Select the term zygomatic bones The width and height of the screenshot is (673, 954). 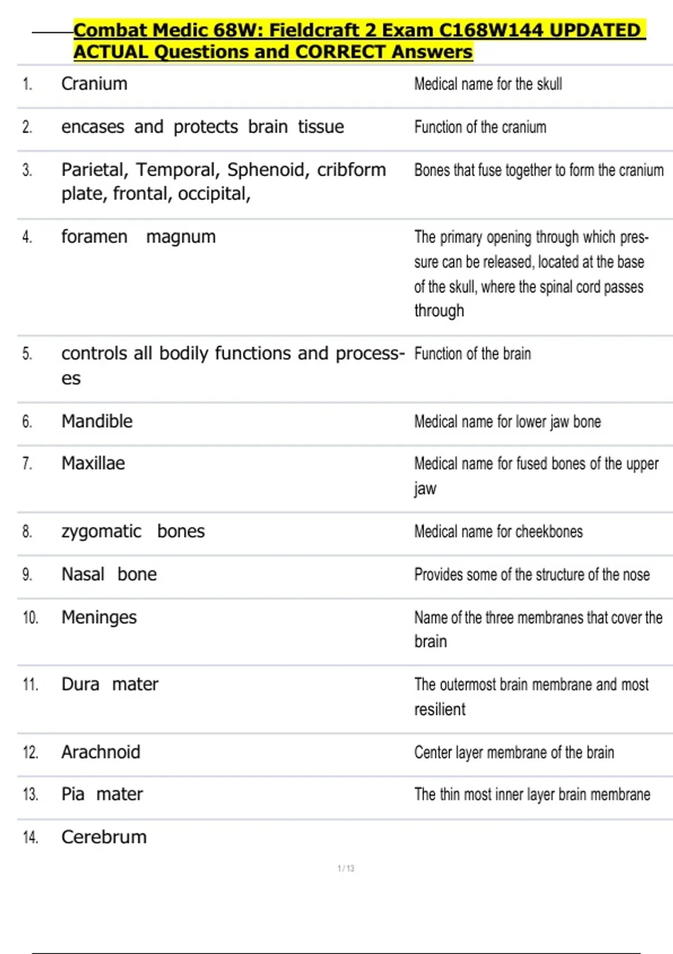click(x=133, y=531)
